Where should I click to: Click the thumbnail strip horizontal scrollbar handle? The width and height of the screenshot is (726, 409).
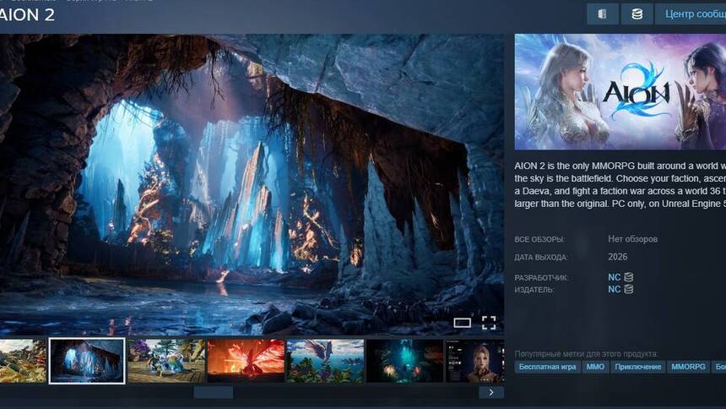point(213,392)
